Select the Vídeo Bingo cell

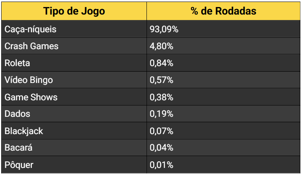[x=29, y=80]
